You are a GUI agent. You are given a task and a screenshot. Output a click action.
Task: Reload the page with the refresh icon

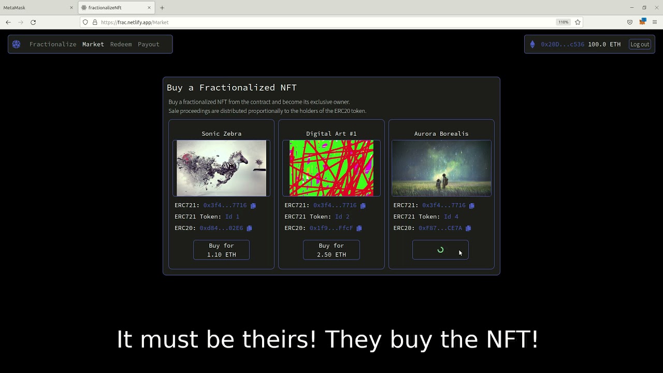tap(33, 22)
